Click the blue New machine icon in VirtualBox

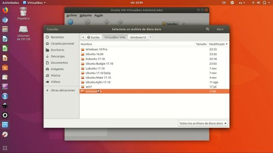[70, 22]
